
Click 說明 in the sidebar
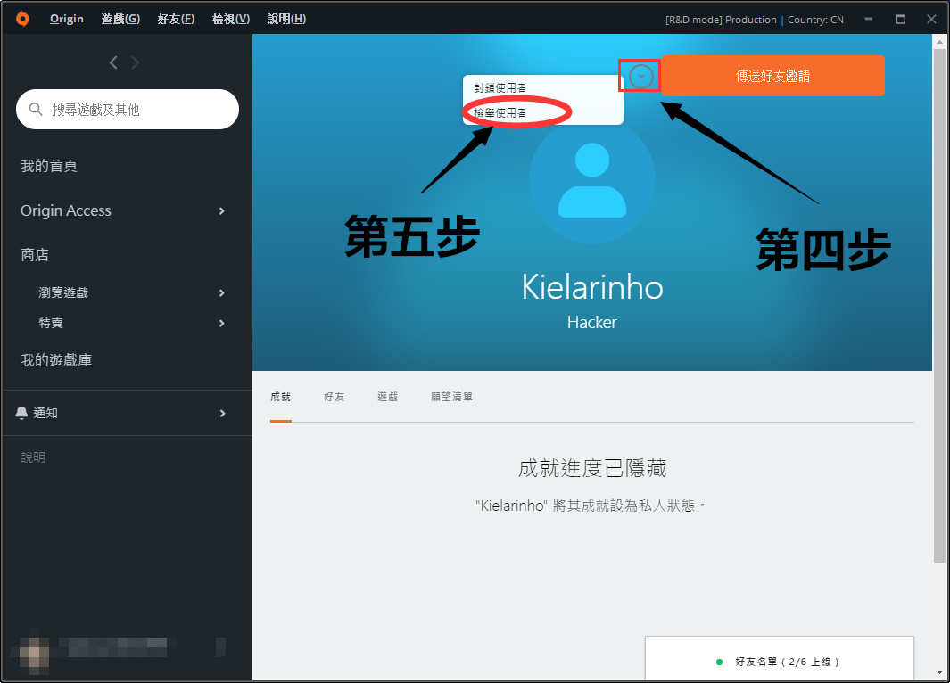pyautogui.click(x=33, y=457)
